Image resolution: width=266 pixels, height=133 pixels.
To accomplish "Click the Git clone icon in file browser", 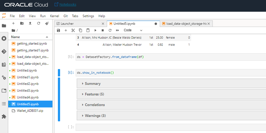I will tap(47, 23).
